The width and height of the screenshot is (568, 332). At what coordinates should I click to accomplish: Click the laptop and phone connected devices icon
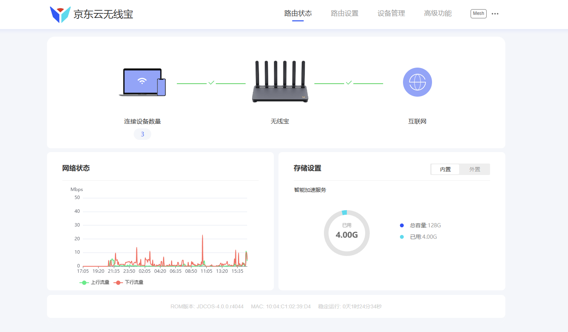(142, 82)
